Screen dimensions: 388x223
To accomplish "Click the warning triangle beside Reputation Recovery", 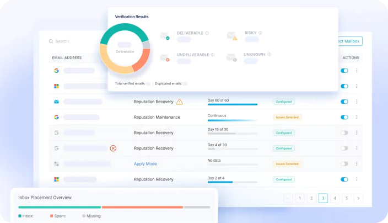I will tap(180, 102).
